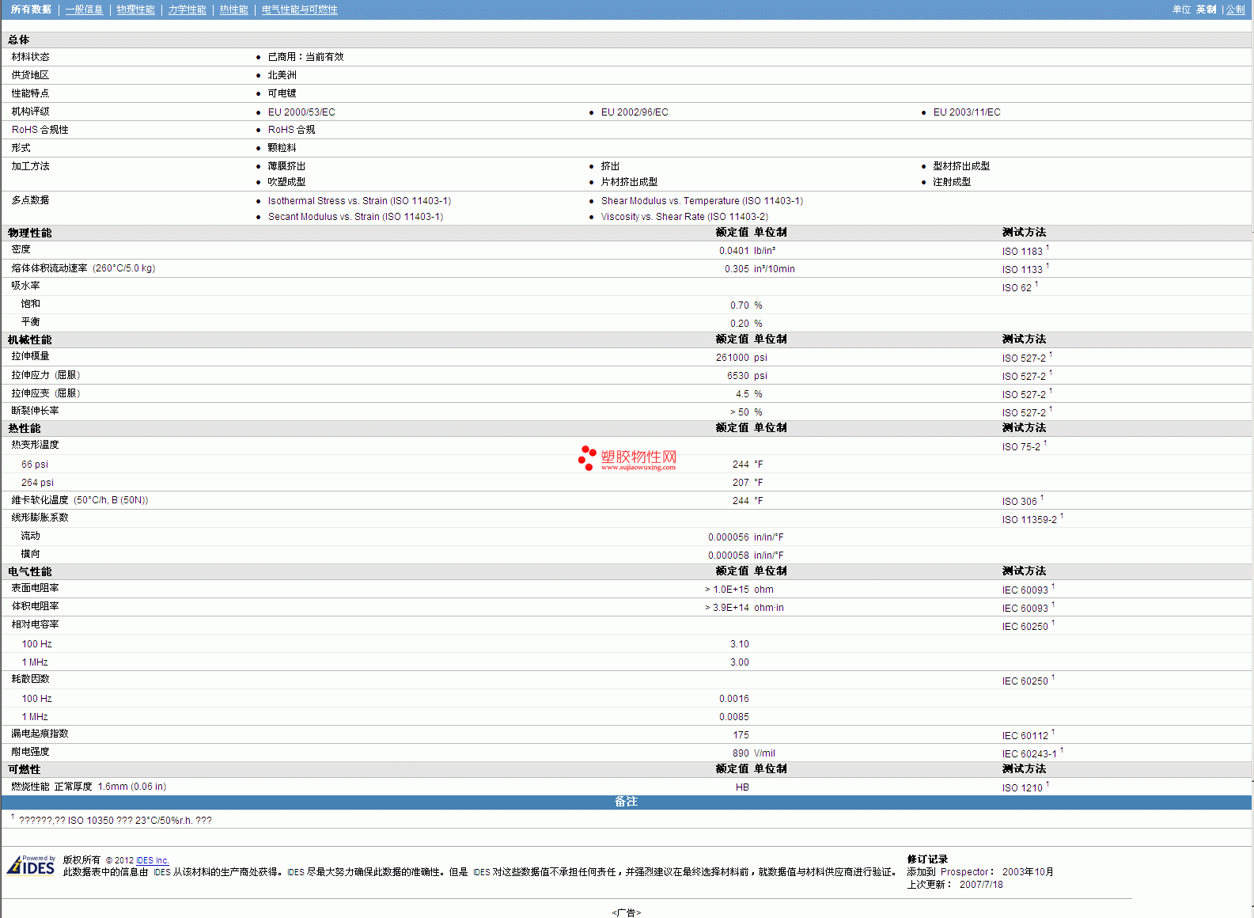Open Shear Modulus vs. Temperature data
Image resolution: width=1254 pixels, height=918 pixels.
click(702, 201)
